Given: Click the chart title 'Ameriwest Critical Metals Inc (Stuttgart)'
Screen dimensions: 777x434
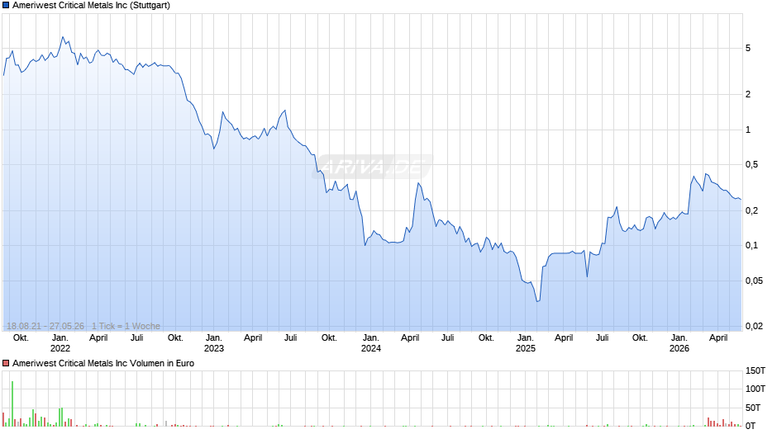Looking at the screenshot, I should tap(91, 6).
